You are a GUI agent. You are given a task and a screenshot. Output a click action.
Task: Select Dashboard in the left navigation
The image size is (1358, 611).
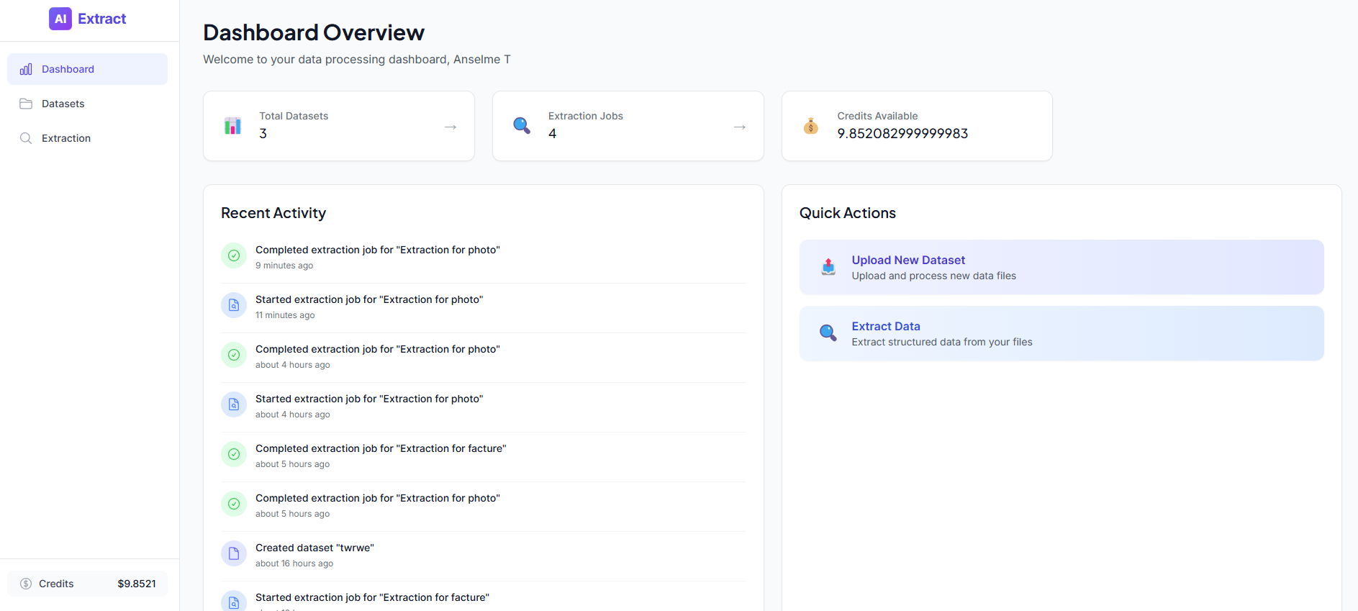pyautogui.click(x=68, y=69)
